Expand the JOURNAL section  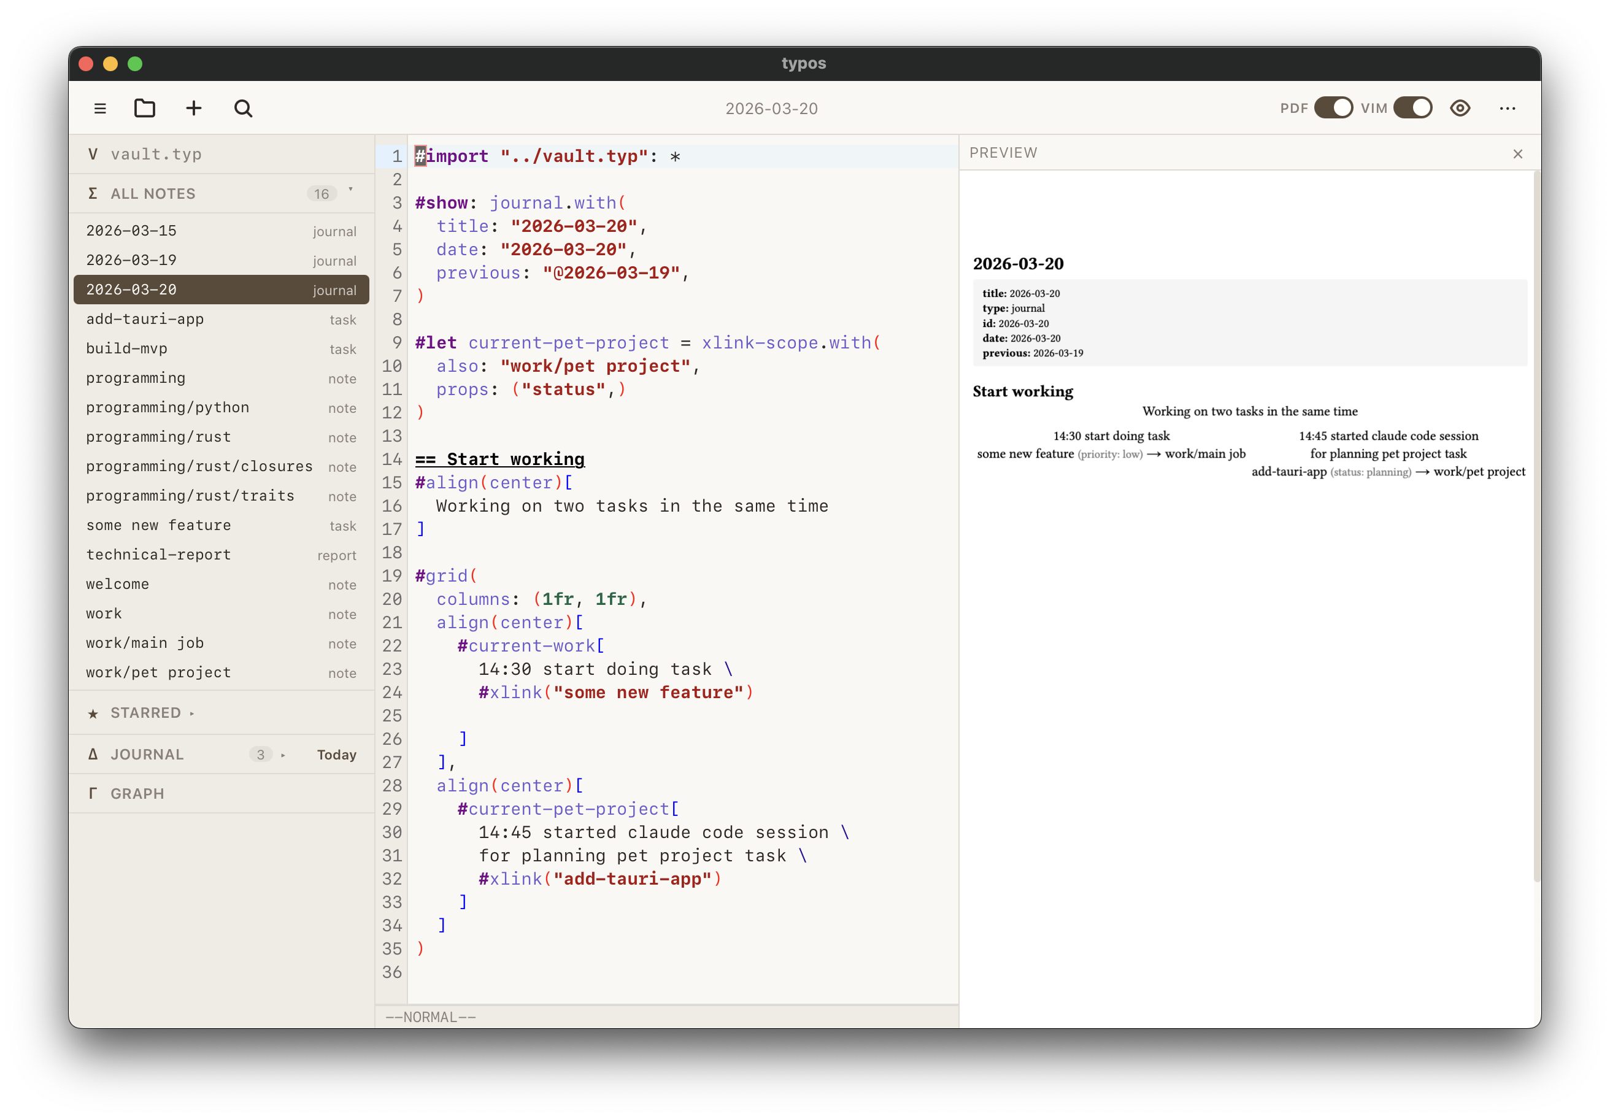coord(283,755)
